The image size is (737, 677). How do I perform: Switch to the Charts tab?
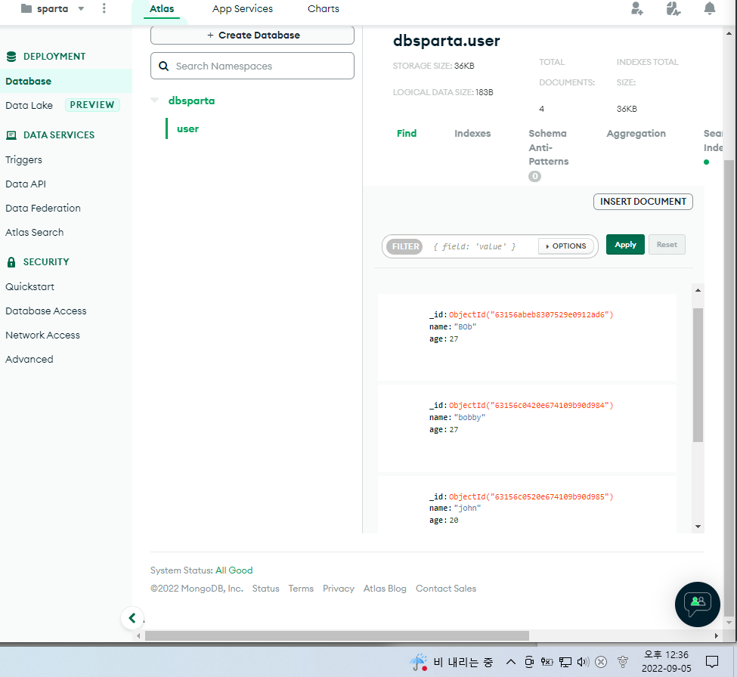coord(324,9)
